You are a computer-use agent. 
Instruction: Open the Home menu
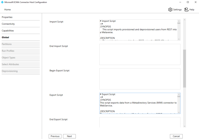7,10
